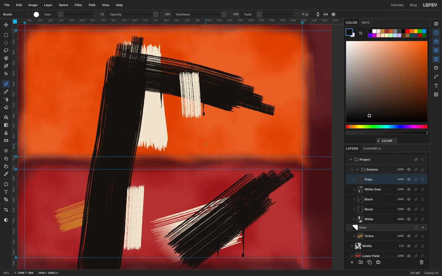This screenshot has width=442, height=276.
Task: Lock the Gesture group
Action: point(423,169)
